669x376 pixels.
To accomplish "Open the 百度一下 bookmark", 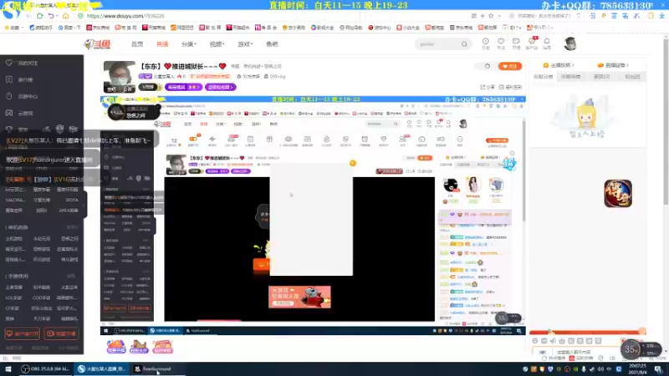I will tap(69, 28).
